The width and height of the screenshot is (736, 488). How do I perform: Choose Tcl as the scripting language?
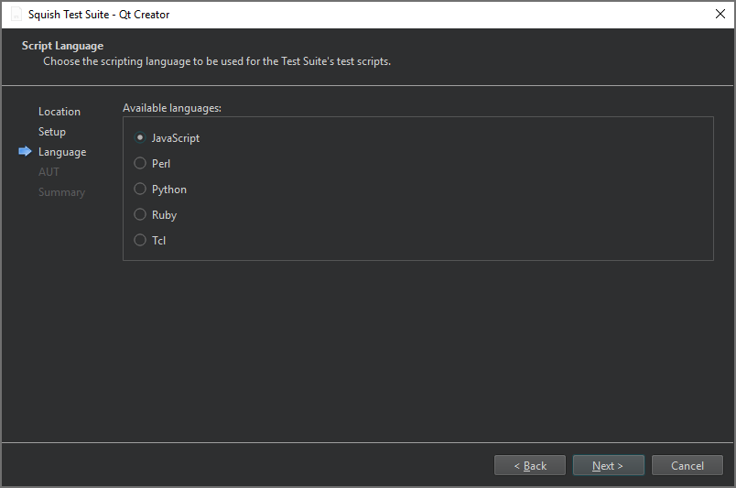pos(140,241)
